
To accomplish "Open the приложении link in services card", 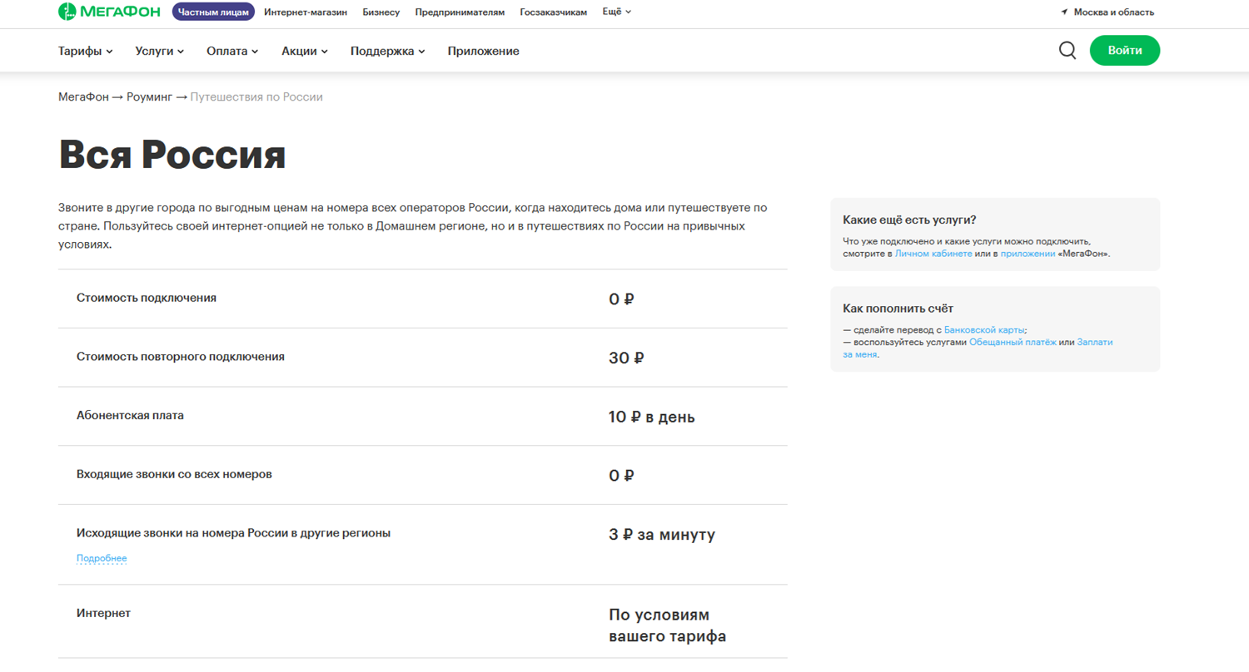I will click(1028, 253).
